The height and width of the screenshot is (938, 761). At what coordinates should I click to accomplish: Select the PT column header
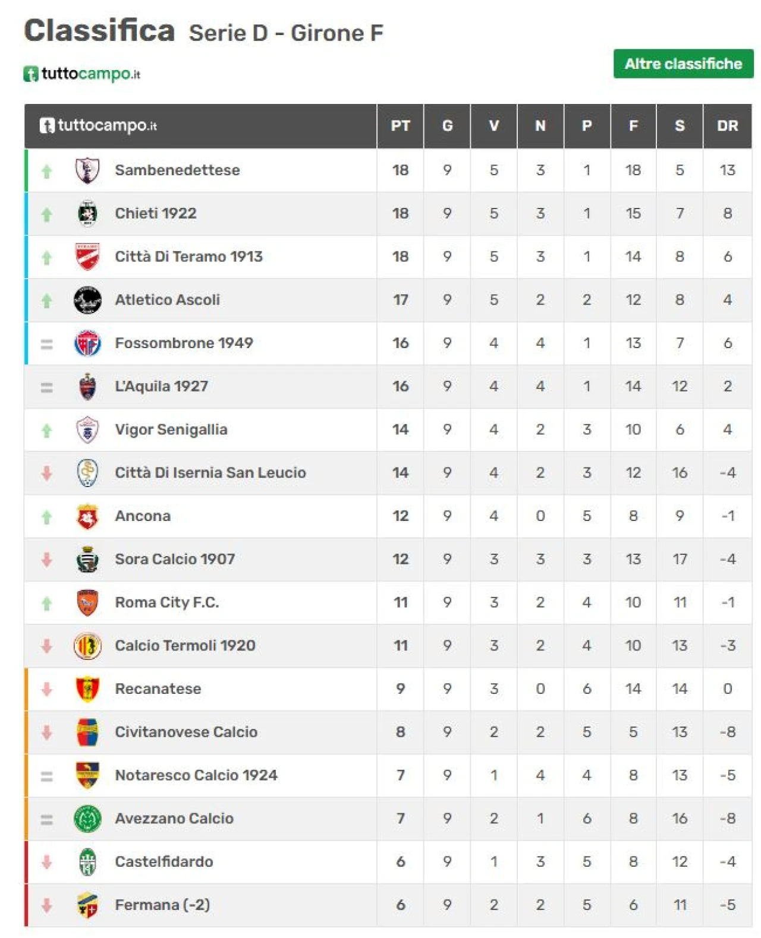(x=401, y=126)
